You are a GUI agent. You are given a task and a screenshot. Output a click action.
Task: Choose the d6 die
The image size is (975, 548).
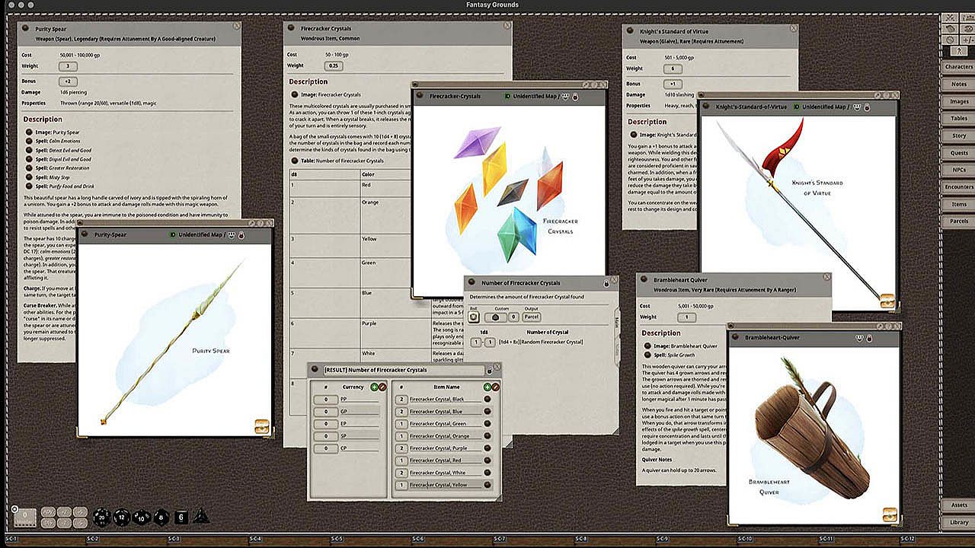[x=181, y=518]
